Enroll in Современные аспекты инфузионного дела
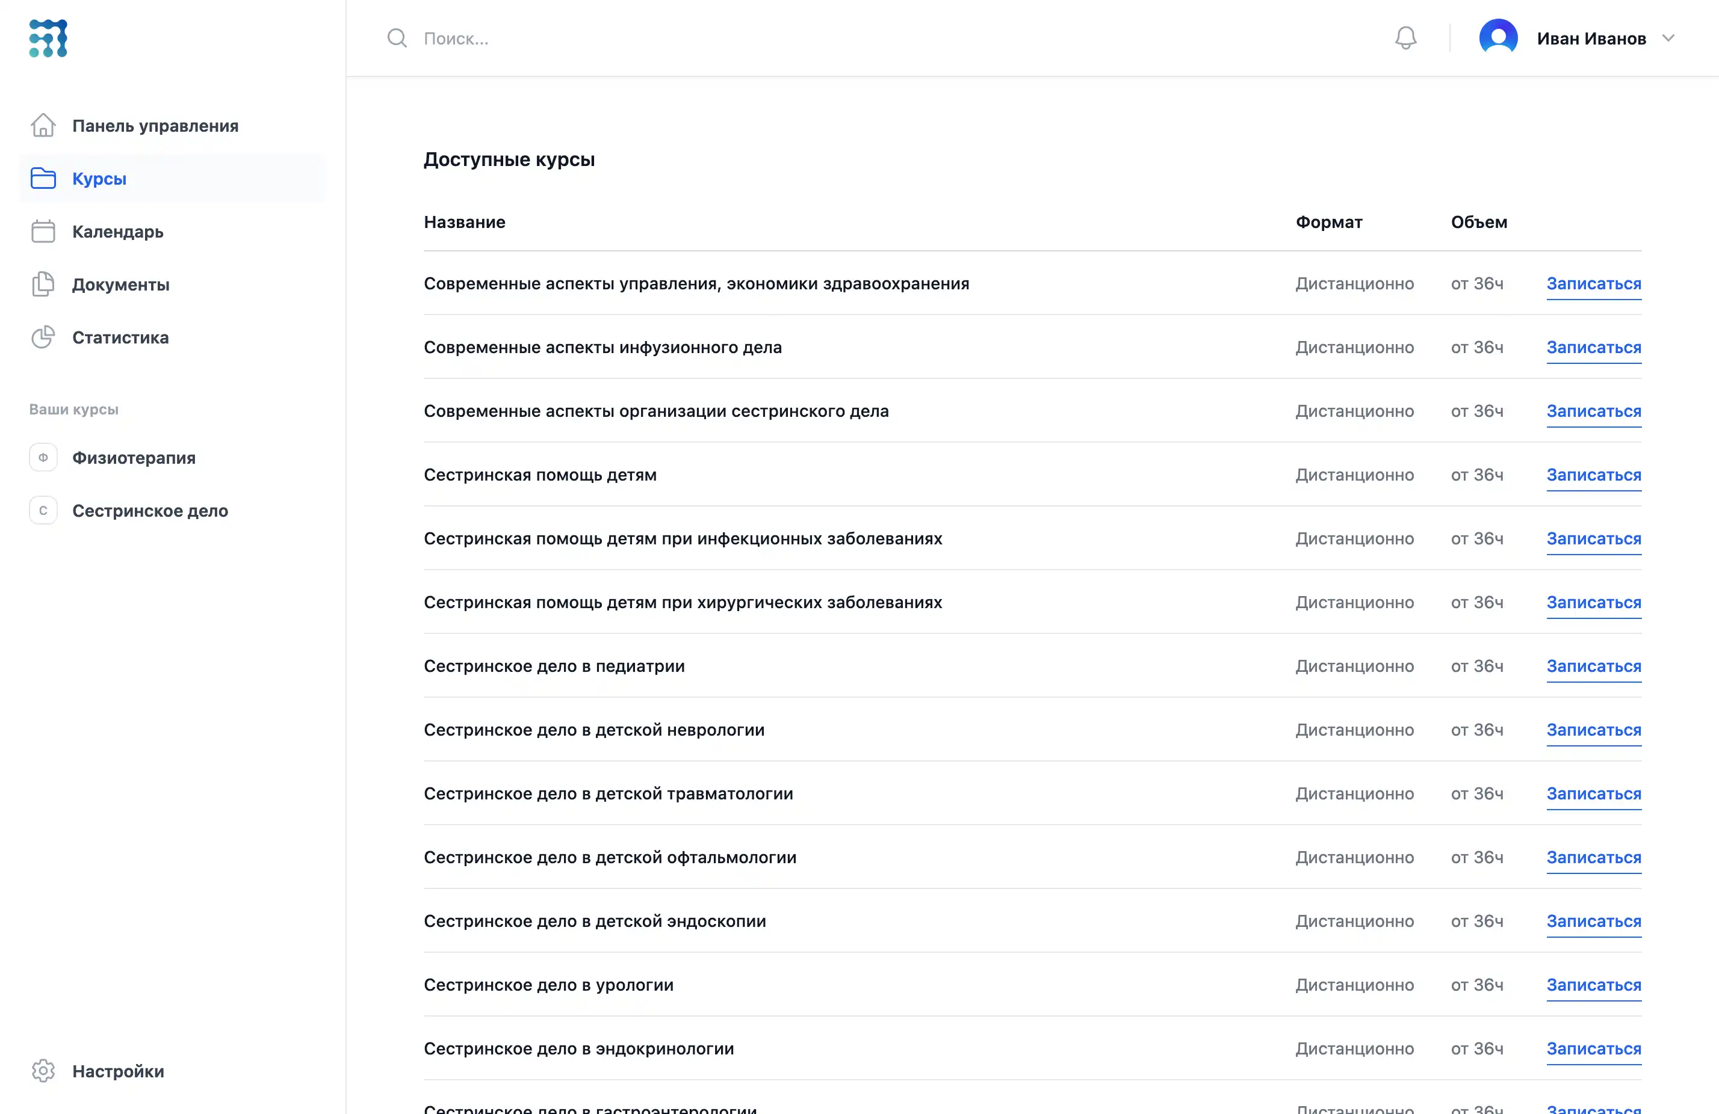 [1593, 347]
